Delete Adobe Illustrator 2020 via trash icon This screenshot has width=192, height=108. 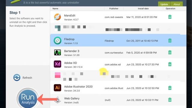[170, 88]
